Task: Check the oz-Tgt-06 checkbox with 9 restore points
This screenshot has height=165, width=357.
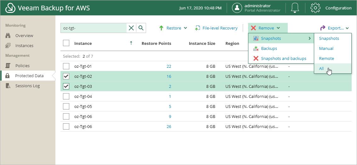Action: pos(66,116)
